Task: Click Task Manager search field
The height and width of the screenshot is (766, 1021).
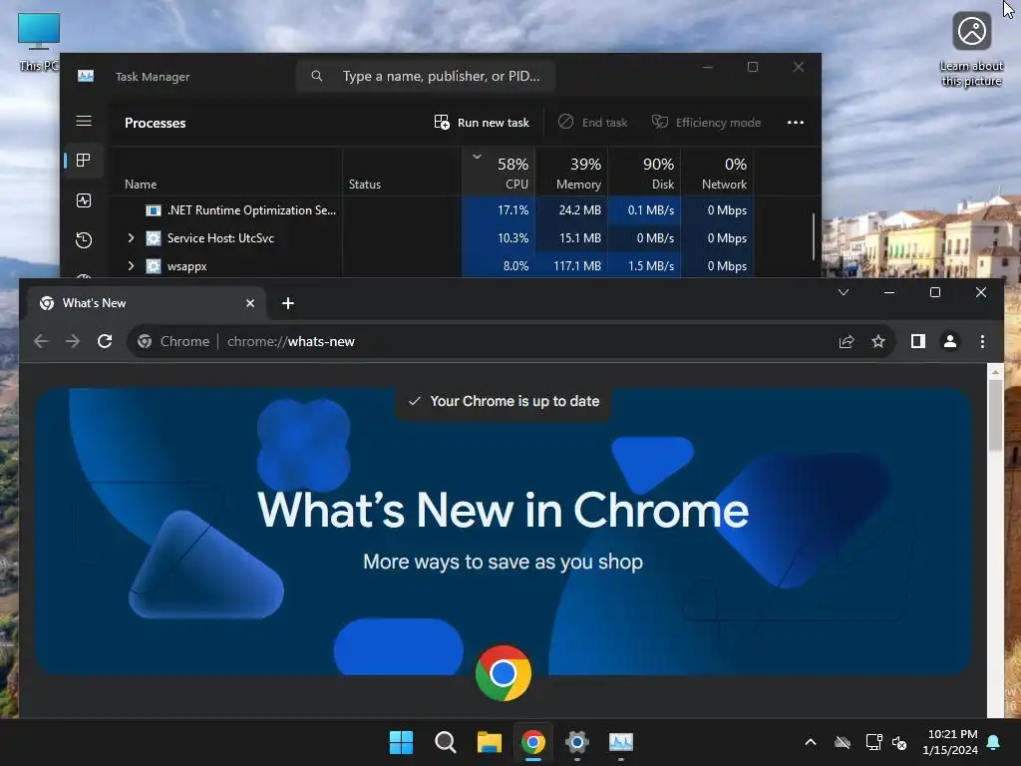Action: click(x=426, y=76)
